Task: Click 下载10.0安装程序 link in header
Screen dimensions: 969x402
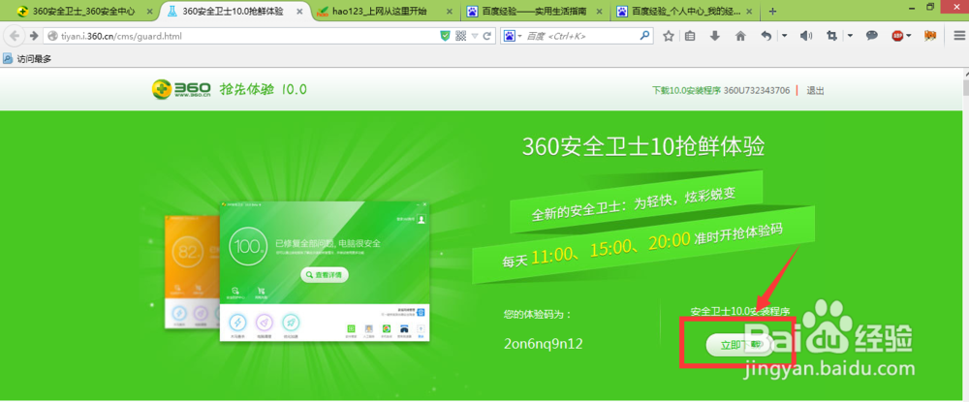Action: (x=687, y=91)
